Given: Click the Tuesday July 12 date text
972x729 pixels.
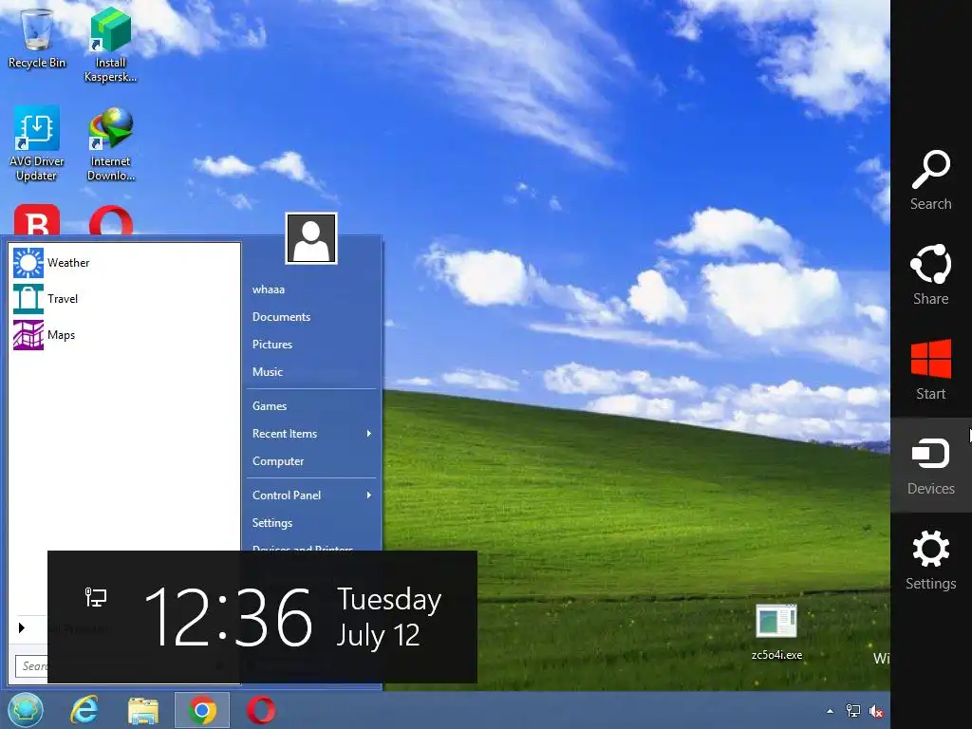Looking at the screenshot, I should (x=388, y=617).
